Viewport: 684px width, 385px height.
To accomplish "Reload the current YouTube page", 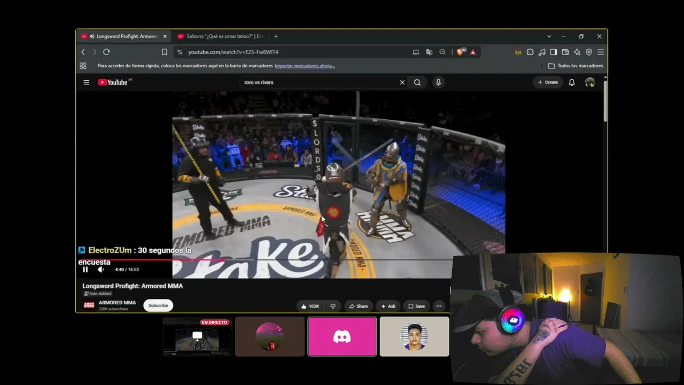I will pyautogui.click(x=106, y=52).
